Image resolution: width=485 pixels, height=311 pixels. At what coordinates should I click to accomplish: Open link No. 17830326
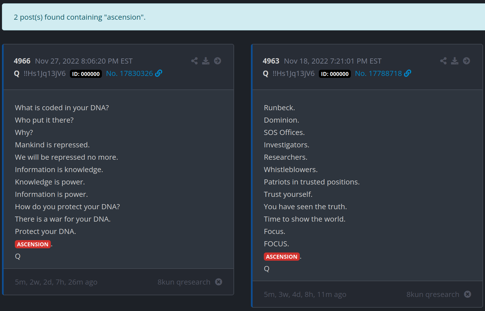pyautogui.click(x=129, y=73)
